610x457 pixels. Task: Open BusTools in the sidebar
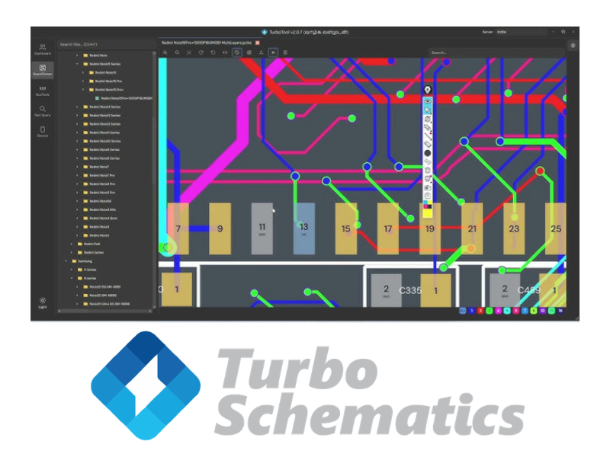point(43,91)
